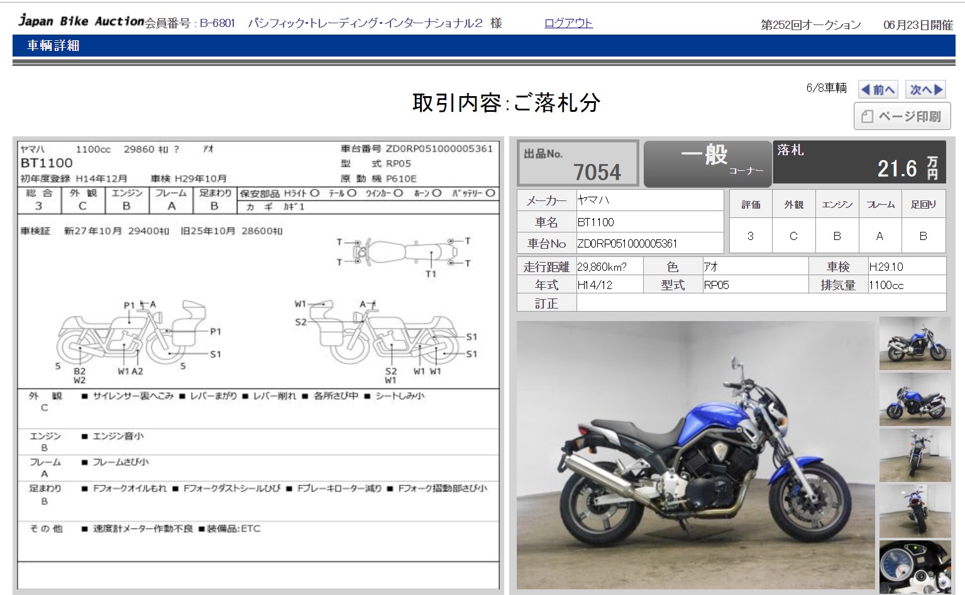Screen dimensions: 965x595
Task: Click lot number 7054
Action: click(597, 172)
